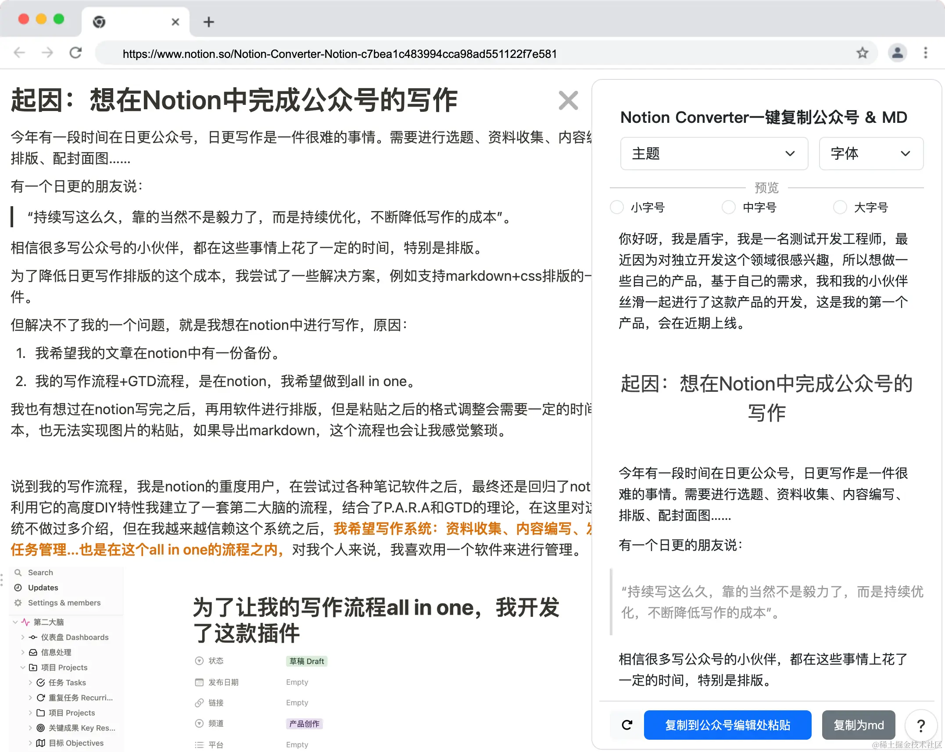
Task: Open Updates in the Notion sidebar
Action: [43, 587]
